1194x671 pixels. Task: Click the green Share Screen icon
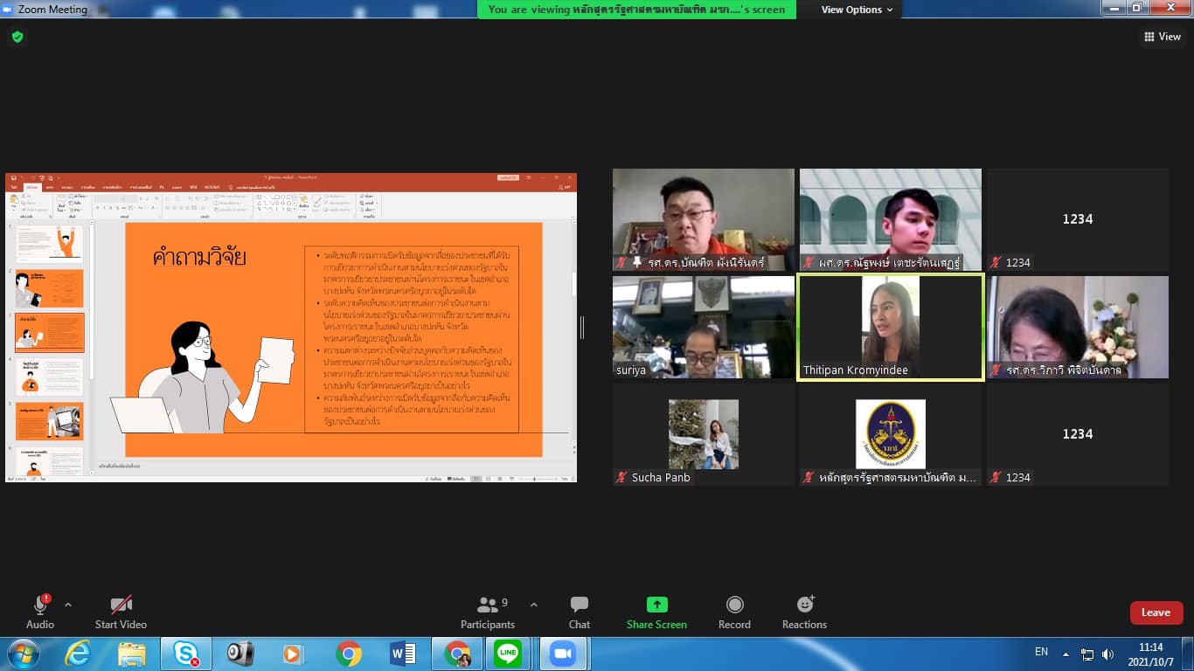pyautogui.click(x=656, y=605)
